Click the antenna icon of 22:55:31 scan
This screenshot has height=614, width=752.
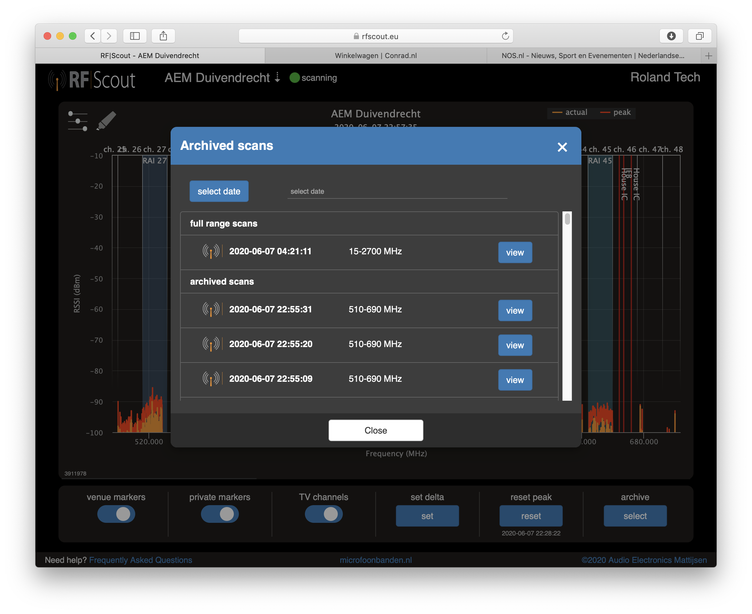[211, 310]
